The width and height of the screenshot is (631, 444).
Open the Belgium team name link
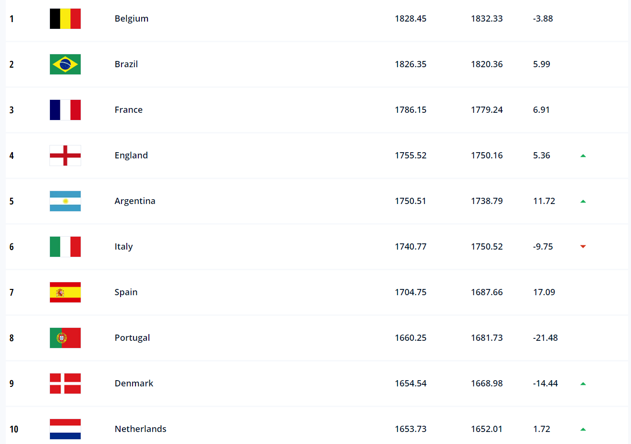click(x=132, y=19)
